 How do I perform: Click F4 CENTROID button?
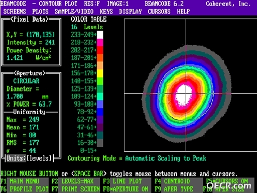point(179,181)
